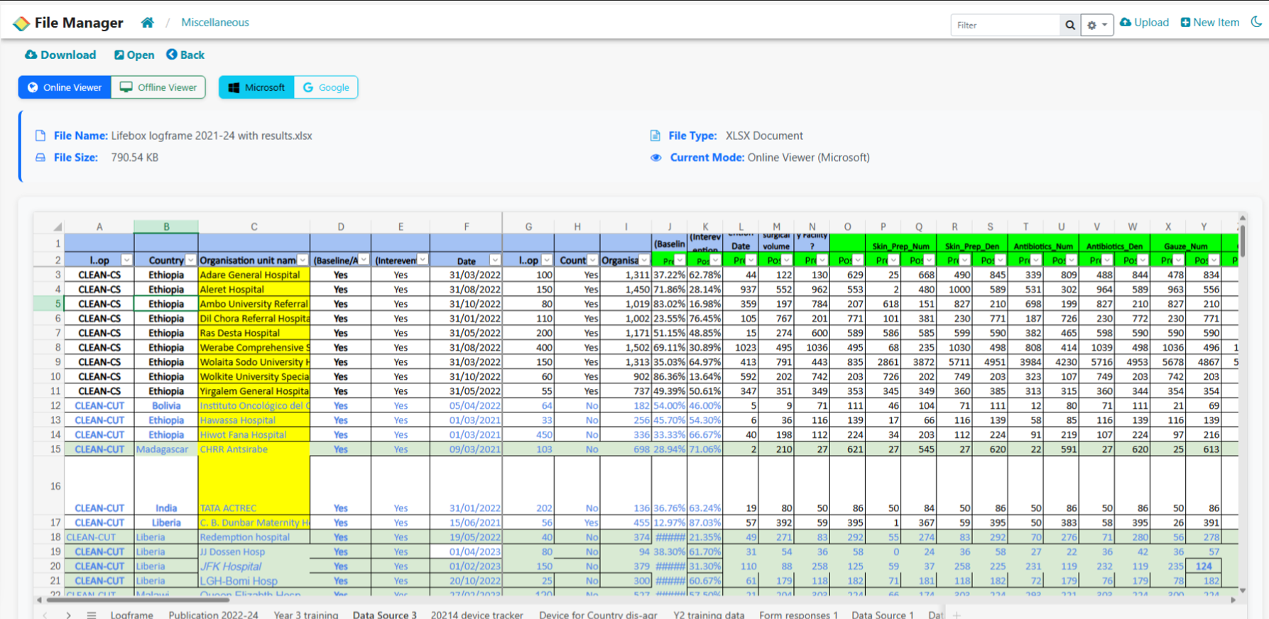Viewport: 1269px width, 619px height.
Task: Open the Form responses 1 sheet tab
Action: coord(798,615)
